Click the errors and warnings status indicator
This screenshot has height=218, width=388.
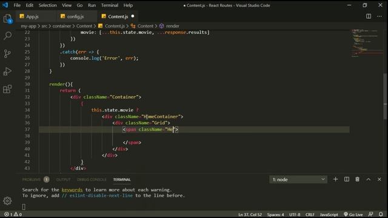tap(13, 214)
